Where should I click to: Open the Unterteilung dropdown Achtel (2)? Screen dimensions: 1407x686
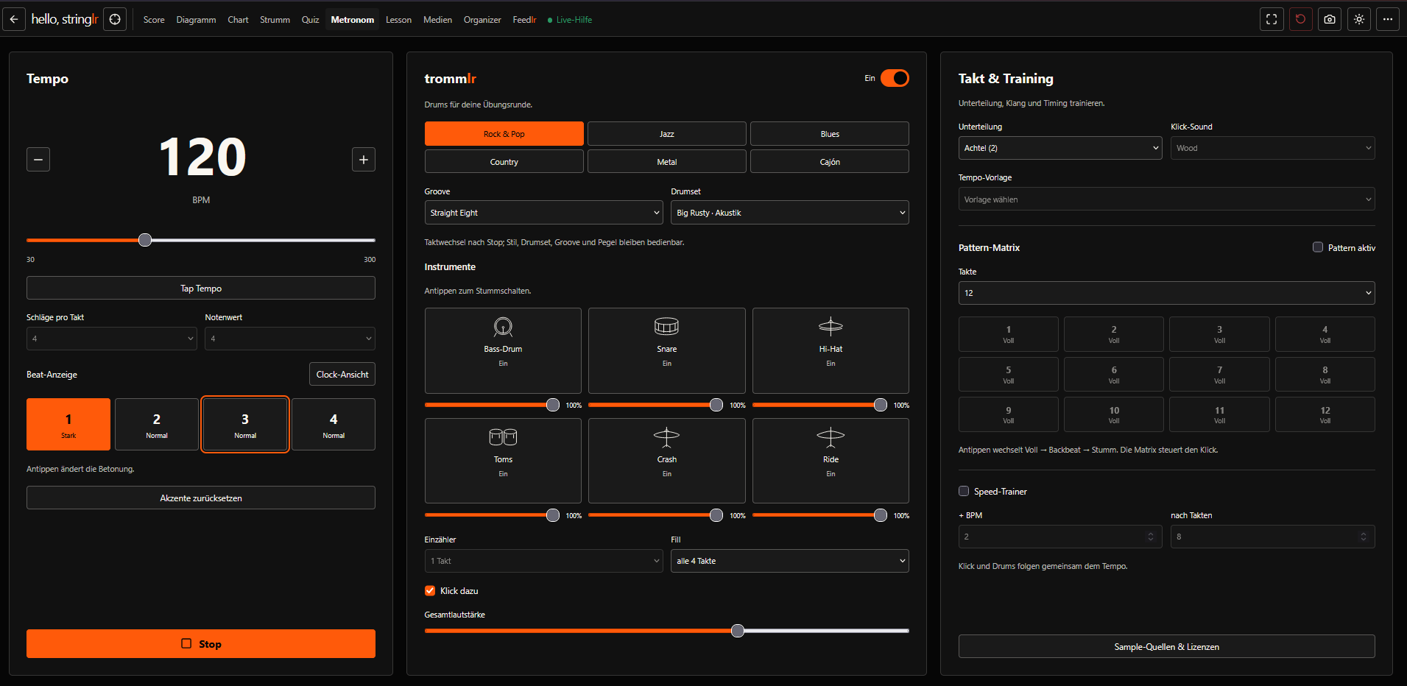1060,147
